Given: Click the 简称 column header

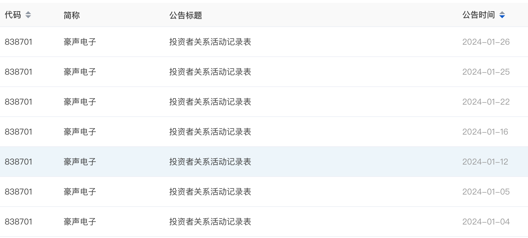Looking at the screenshot, I should click(72, 15).
